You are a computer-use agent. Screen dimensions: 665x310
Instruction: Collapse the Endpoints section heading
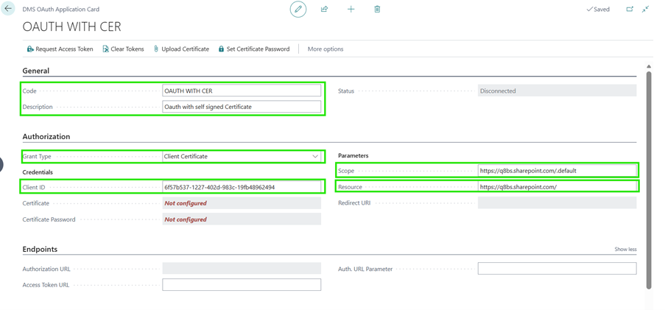(x=40, y=249)
